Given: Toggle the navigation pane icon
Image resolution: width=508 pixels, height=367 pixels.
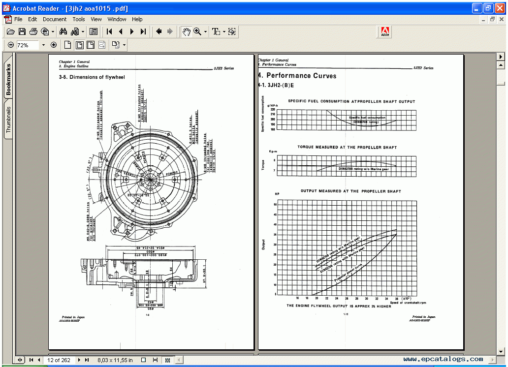Looking at the screenshot, I should pos(94,32).
